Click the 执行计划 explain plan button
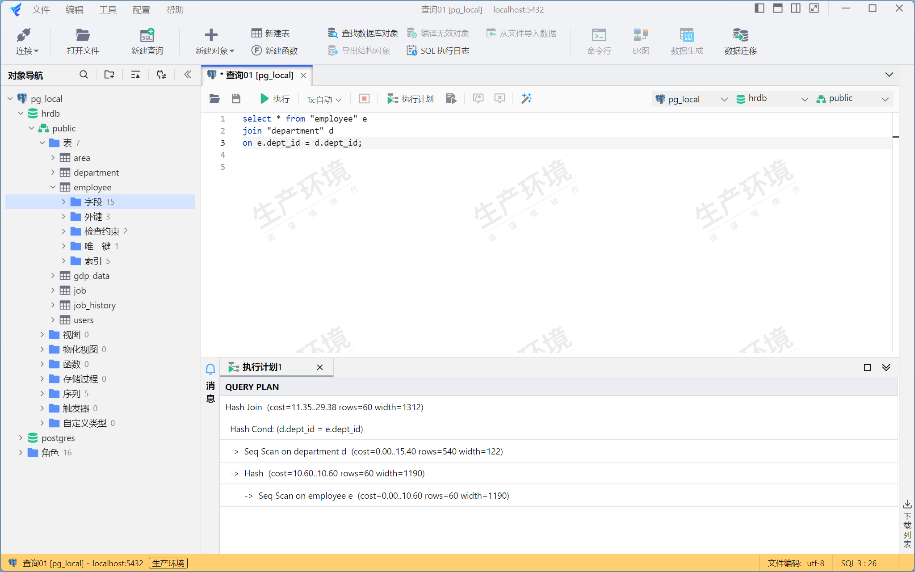The image size is (915, 572). tap(410, 99)
